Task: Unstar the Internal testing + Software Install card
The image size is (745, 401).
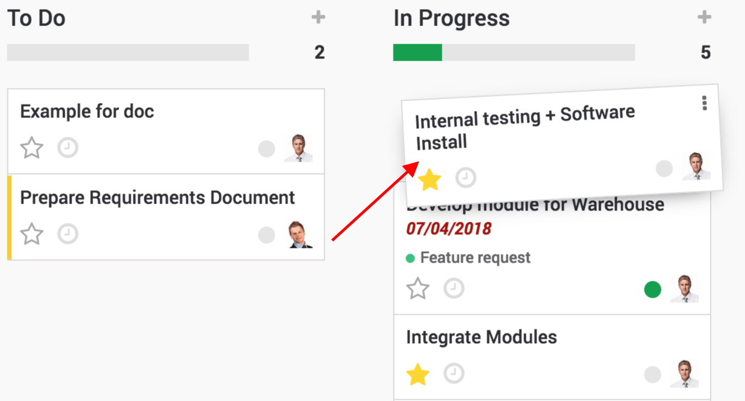Action: point(430,179)
